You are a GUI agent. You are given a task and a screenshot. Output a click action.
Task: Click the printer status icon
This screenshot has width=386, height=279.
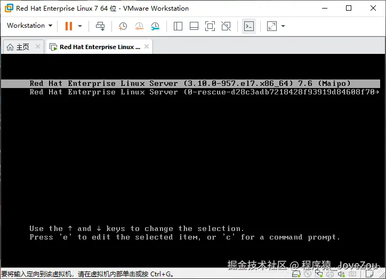pos(331,274)
